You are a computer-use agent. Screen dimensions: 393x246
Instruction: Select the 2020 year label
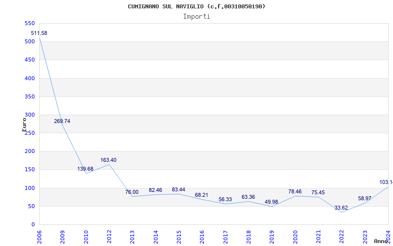pos(295,237)
